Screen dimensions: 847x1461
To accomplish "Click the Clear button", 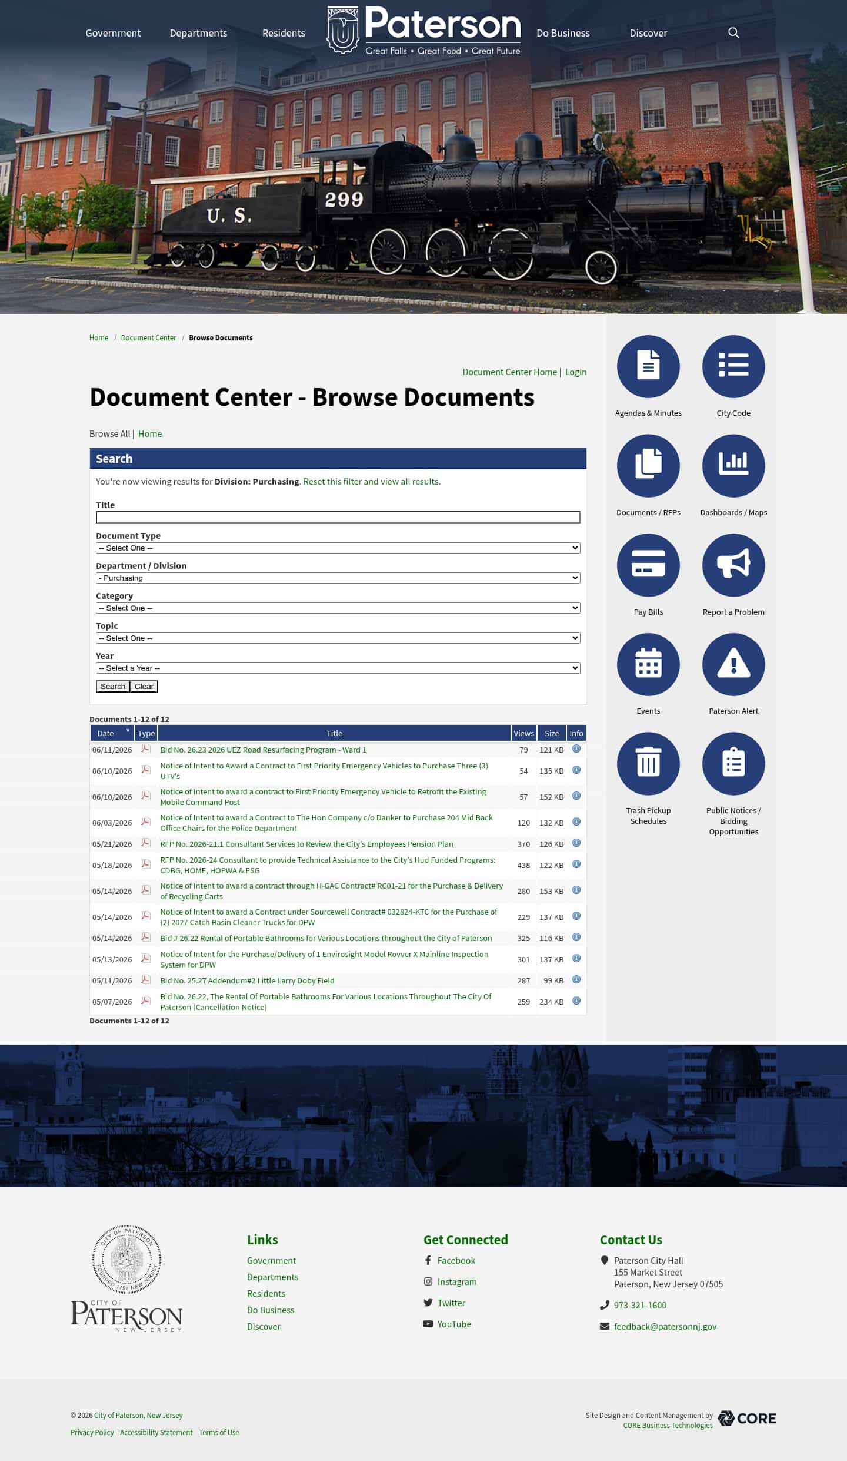I will (x=144, y=686).
